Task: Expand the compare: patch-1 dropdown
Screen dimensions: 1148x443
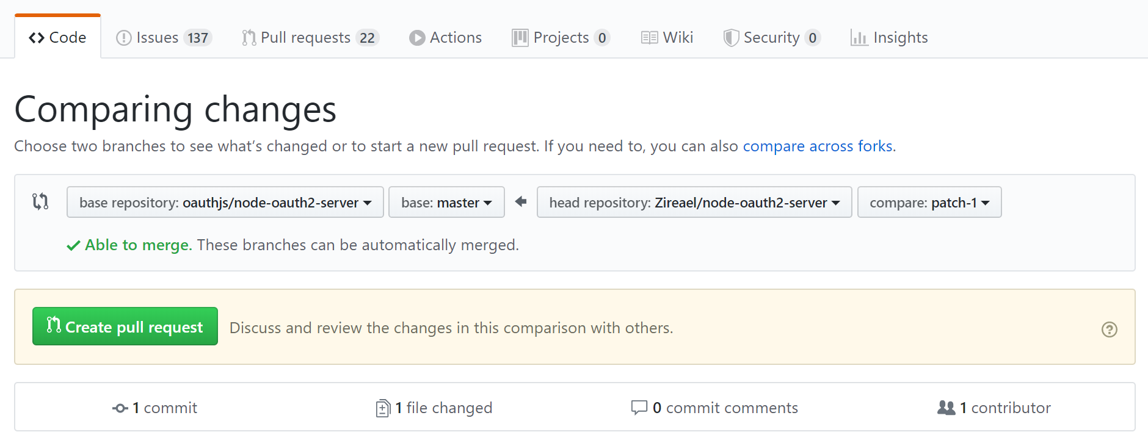Action: pyautogui.click(x=929, y=203)
